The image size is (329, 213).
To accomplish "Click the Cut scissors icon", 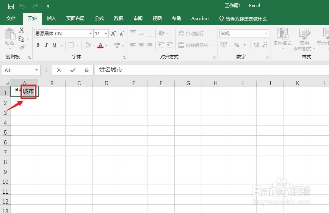I will coord(22,30).
